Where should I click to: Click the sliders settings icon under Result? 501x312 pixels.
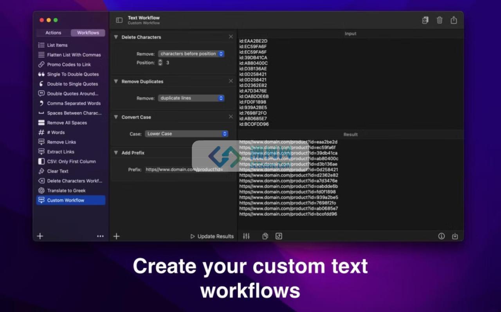[x=246, y=236]
